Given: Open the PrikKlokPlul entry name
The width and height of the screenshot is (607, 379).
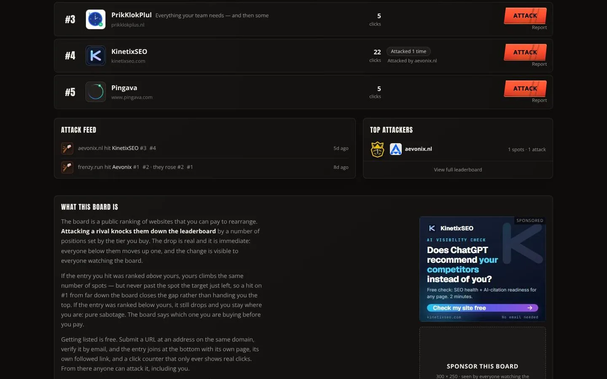Looking at the screenshot, I should point(132,15).
